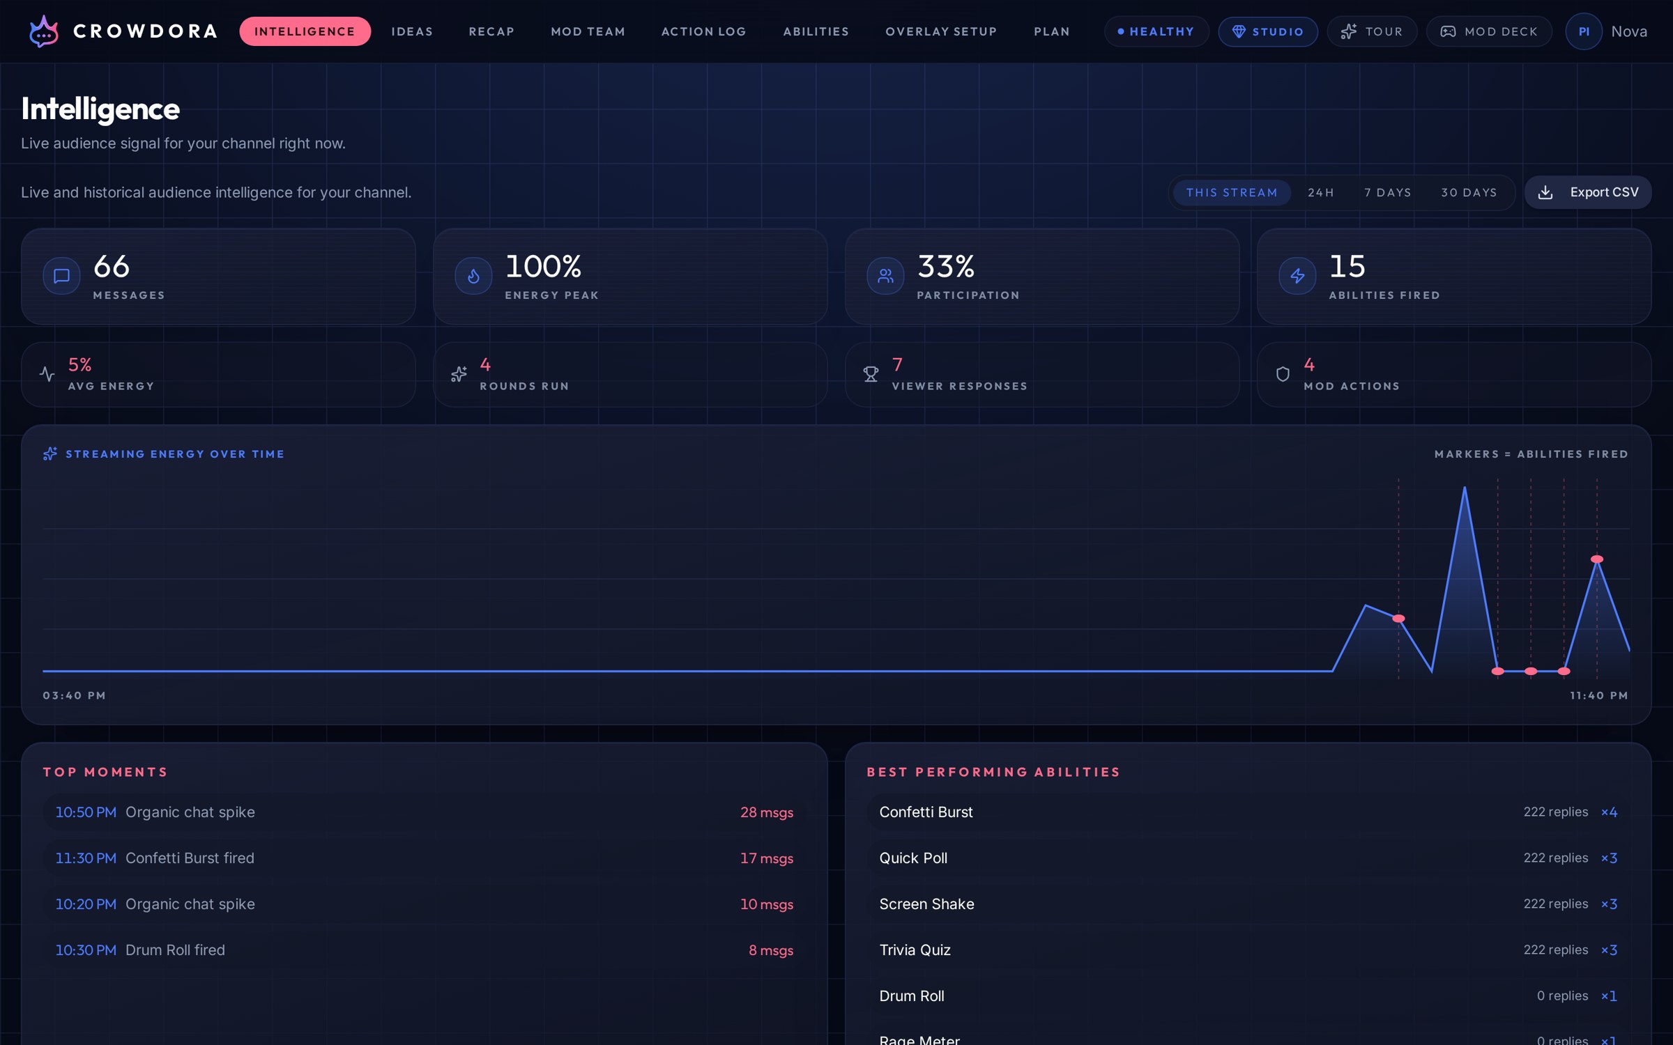Screen dimensions: 1673x1045
Task: Open the Overlay Setup tab
Action: (x=941, y=31)
